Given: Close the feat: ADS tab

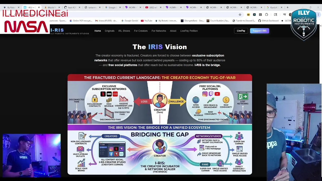Looking at the screenshot, I should click(79, 7).
